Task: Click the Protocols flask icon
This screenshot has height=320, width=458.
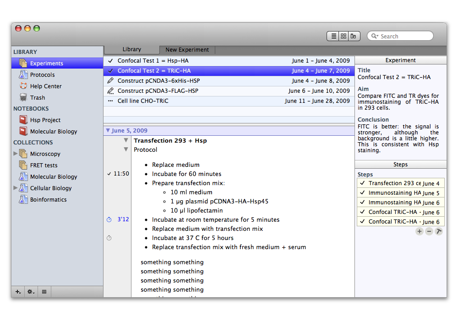Action: [x=23, y=75]
